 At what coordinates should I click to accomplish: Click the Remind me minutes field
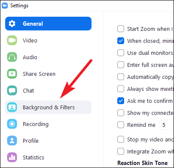click(166, 125)
